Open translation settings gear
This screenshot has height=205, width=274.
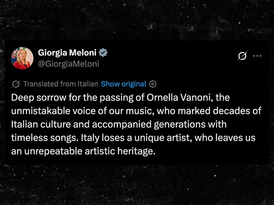(153, 84)
